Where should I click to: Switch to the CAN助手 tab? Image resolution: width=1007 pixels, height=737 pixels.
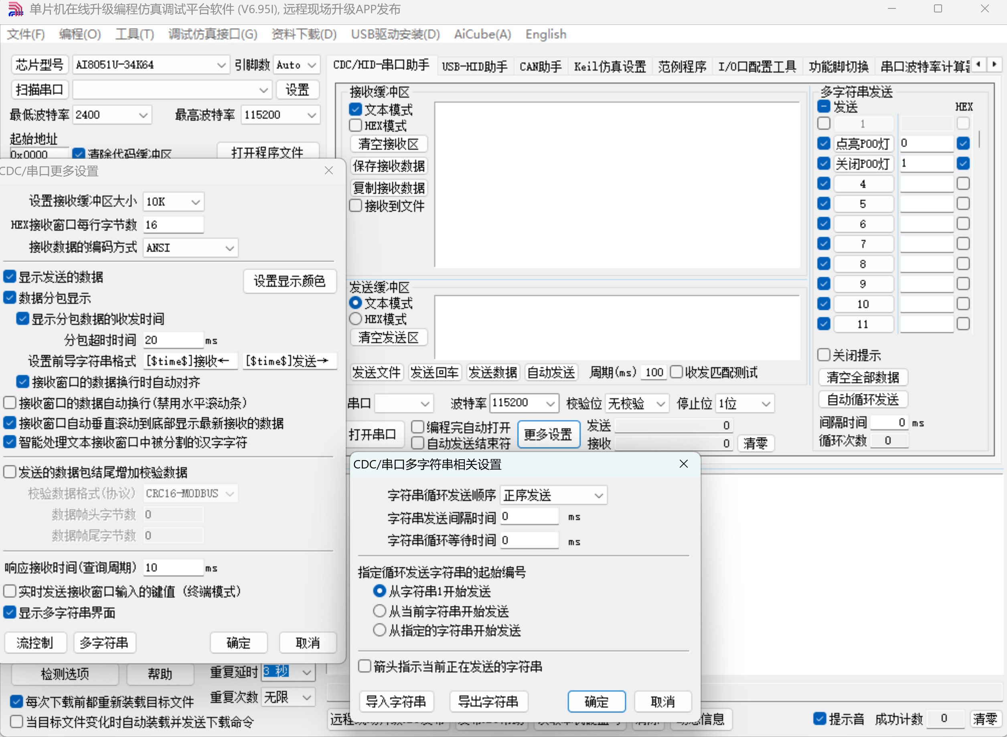(x=540, y=67)
